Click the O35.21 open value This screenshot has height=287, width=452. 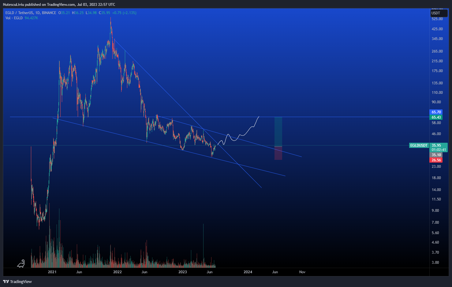point(64,13)
